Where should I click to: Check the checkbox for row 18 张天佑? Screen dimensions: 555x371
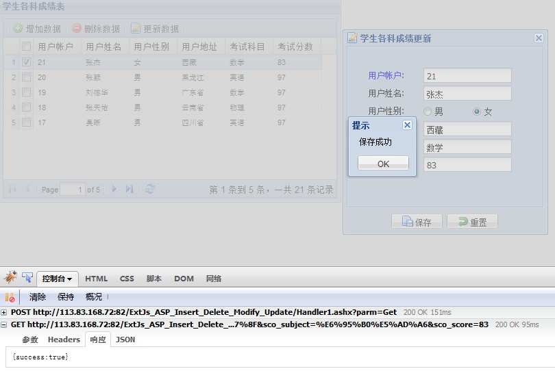click(26, 107)
